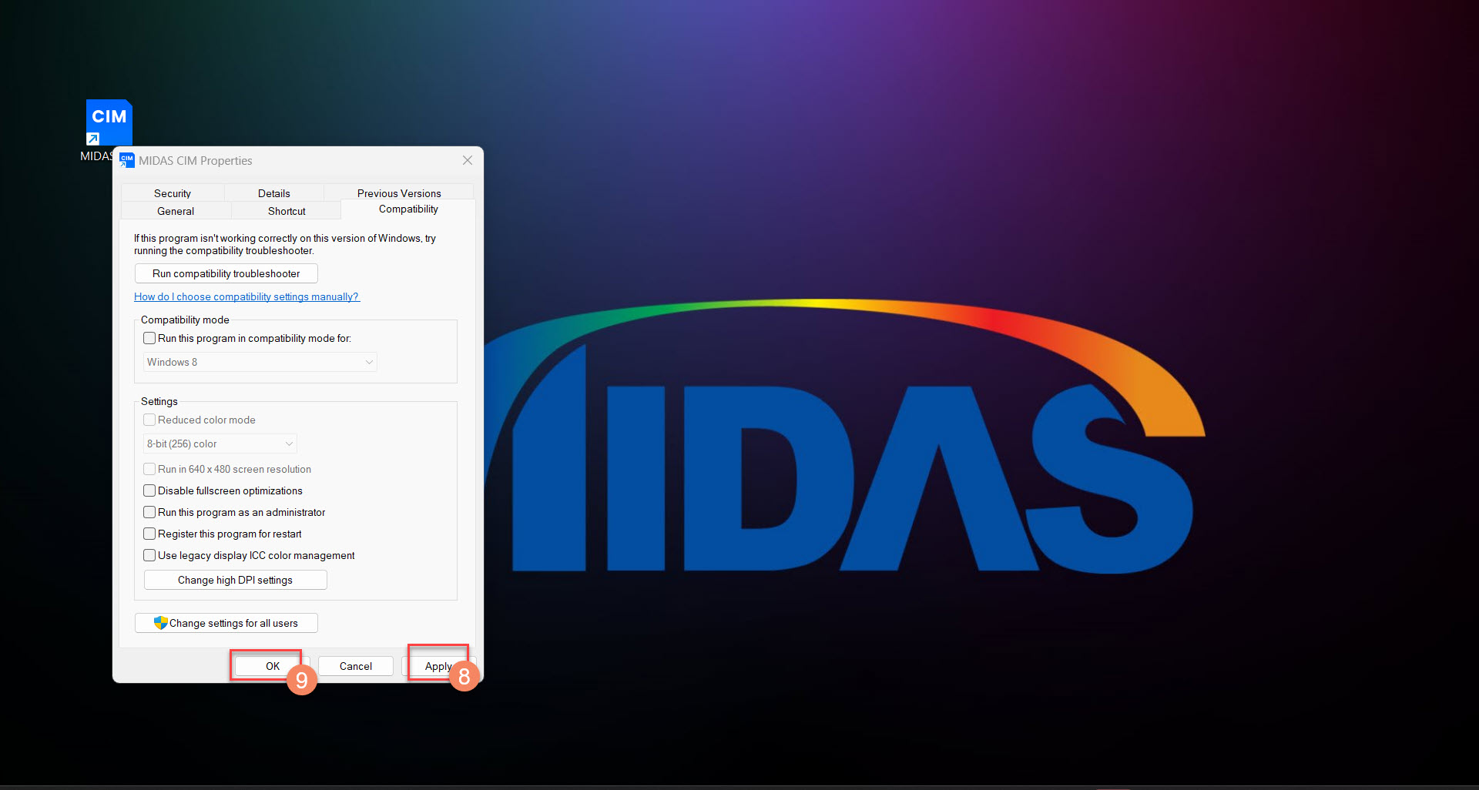1479x790 pixels.
Task: Switch to the Security tab
Action: [173, 192]
